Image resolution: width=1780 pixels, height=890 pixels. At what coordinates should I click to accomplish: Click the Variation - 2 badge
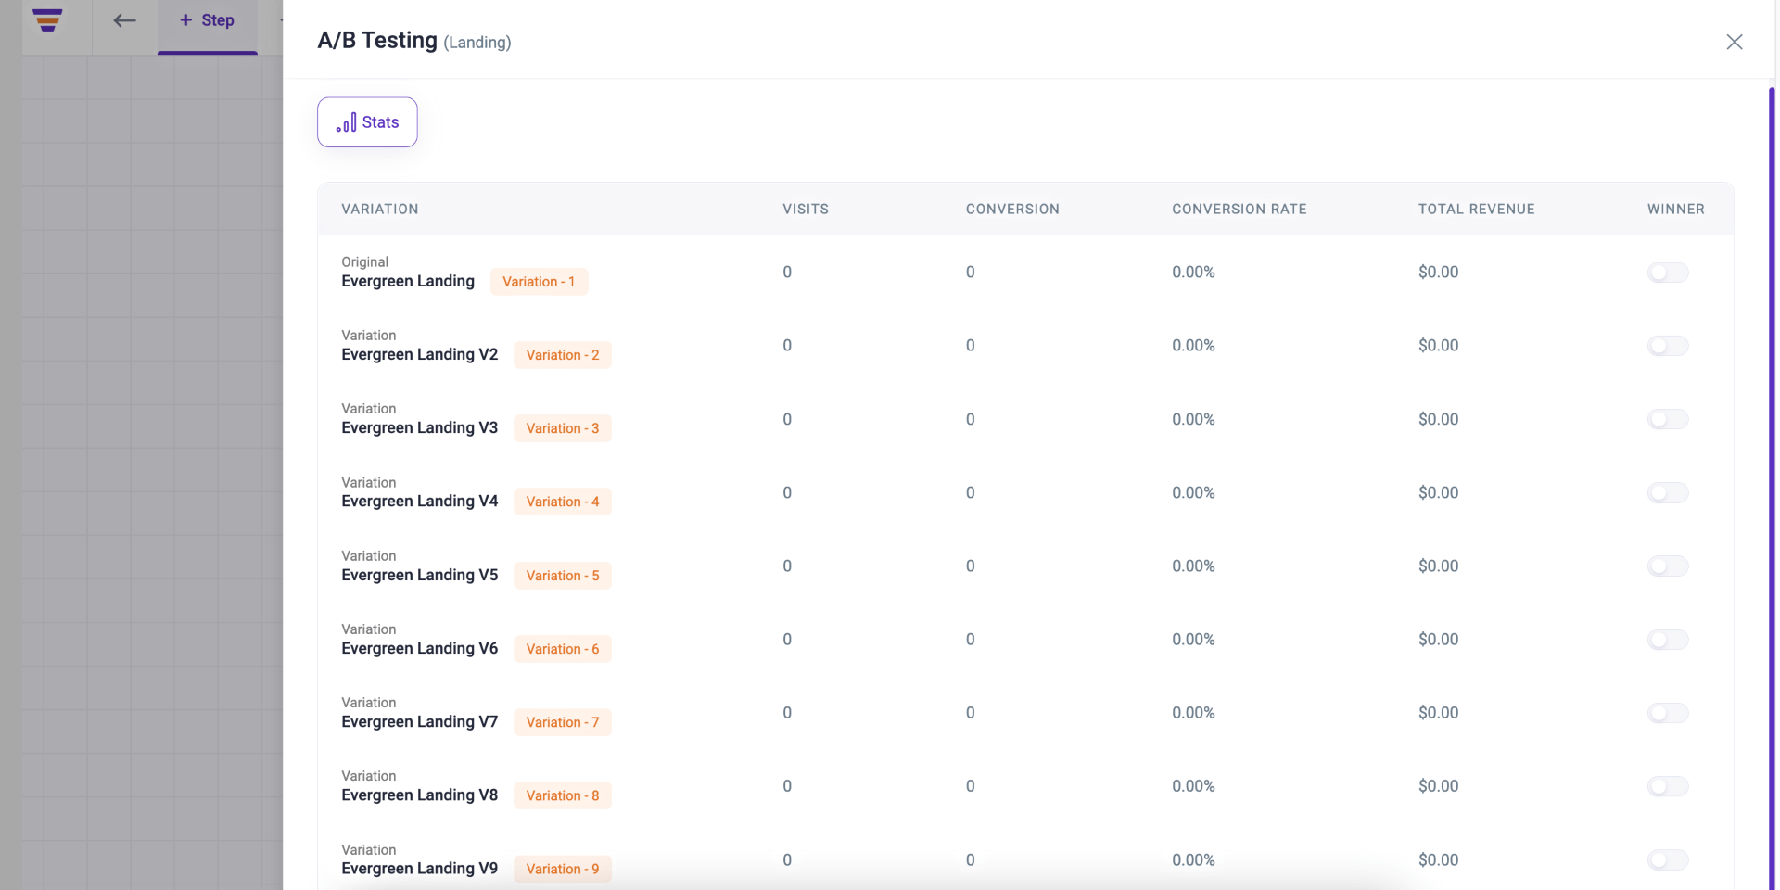point(563,355)
